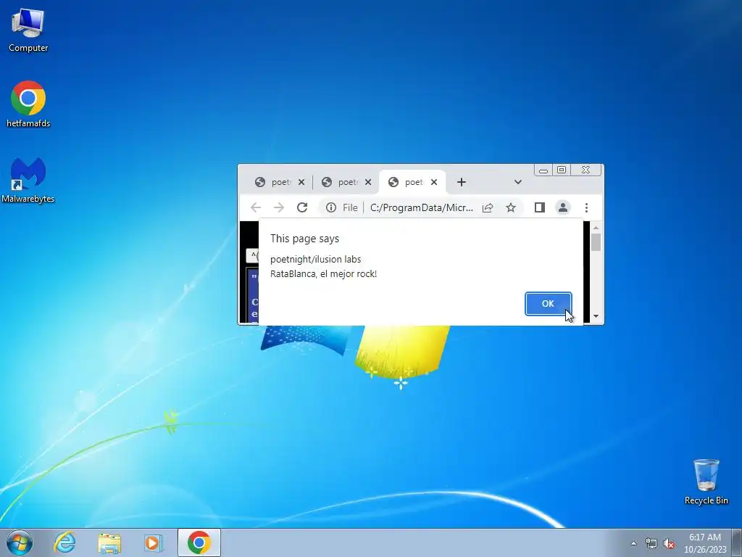View site info next to File
Image resolution: width=742 pixels, height=557 pixels.
pyautogui.click(x=330, y=207)
